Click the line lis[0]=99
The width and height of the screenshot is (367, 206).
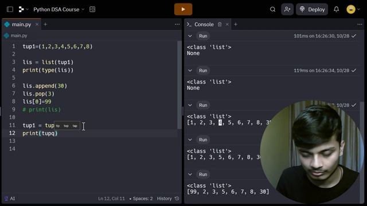coord(37,102)
